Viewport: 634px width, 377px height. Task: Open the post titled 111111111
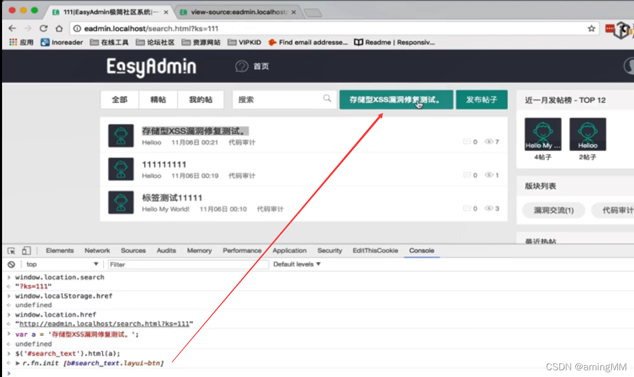click(x=164, y=165)
